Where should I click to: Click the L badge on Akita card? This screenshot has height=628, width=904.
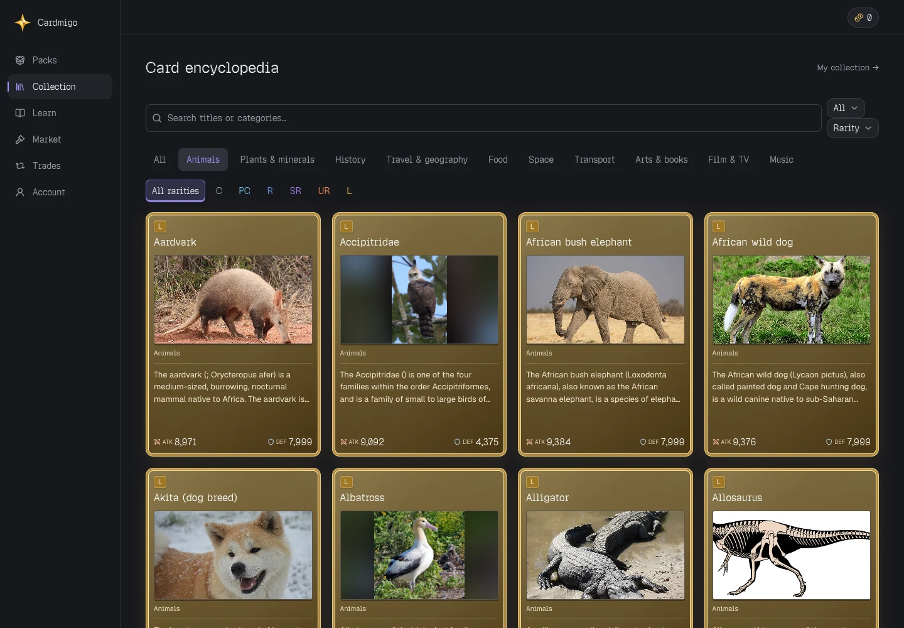point(160,482)
